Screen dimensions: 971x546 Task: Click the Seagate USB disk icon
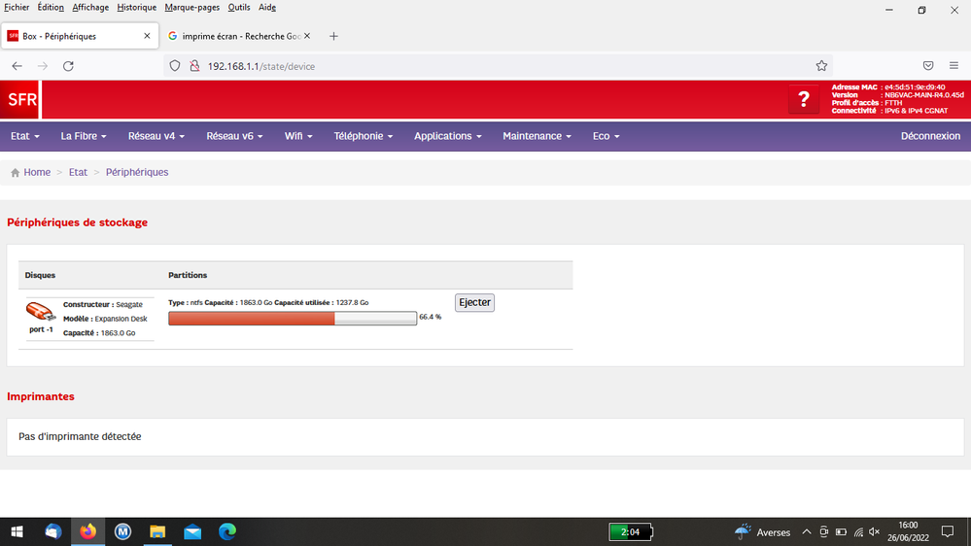point(40,312)
